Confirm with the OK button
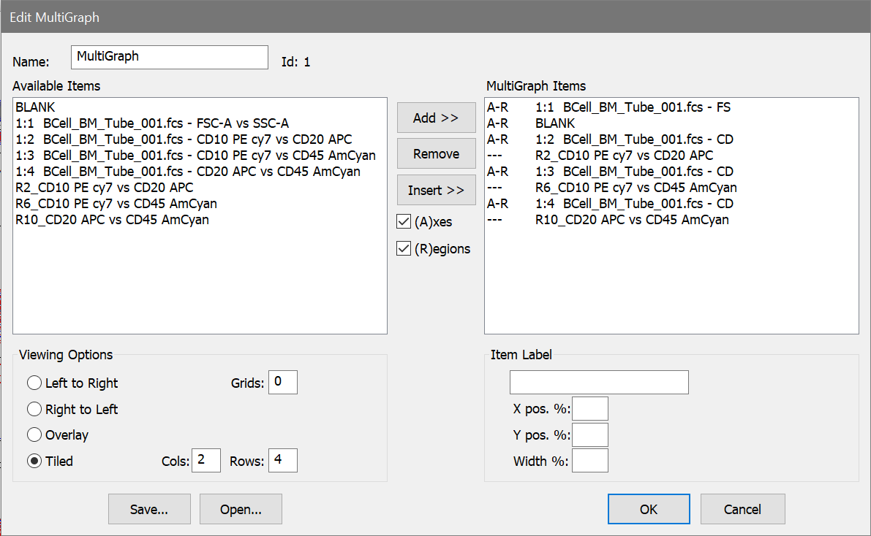 click(648, 509)
